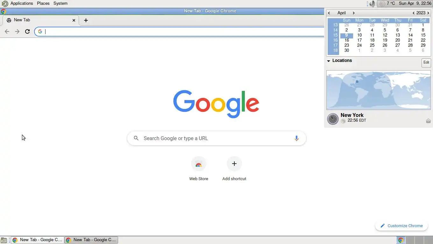Select April 20 in calendar
This screenshot has height=244, width=433.
pyautogui.click(x=398, y=40)
